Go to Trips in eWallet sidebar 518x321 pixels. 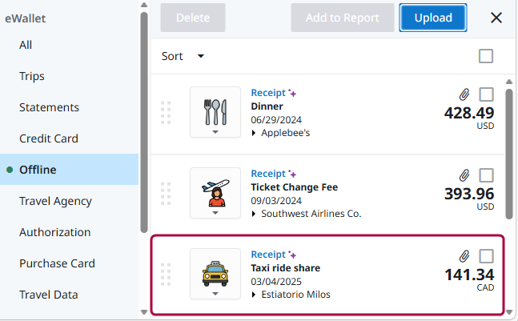tap(69, 76)
